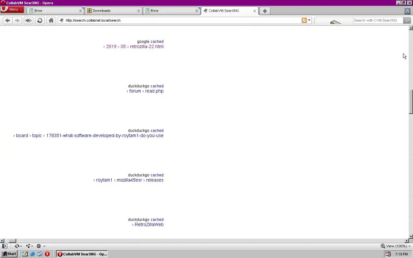Close the first Error tab
This screenshot has height=258, width=413.
pos(80,11)
